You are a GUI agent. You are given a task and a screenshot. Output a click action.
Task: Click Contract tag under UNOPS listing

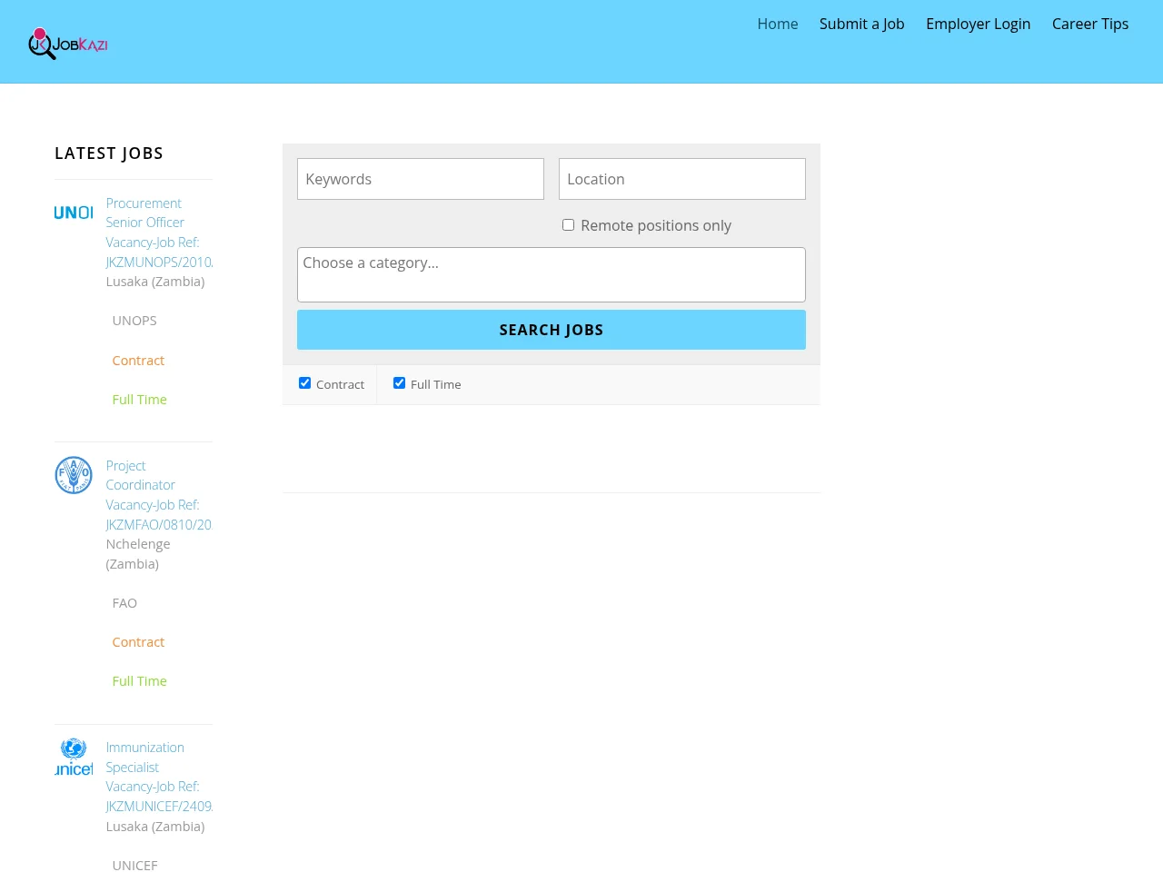click(x=138, y=361)
